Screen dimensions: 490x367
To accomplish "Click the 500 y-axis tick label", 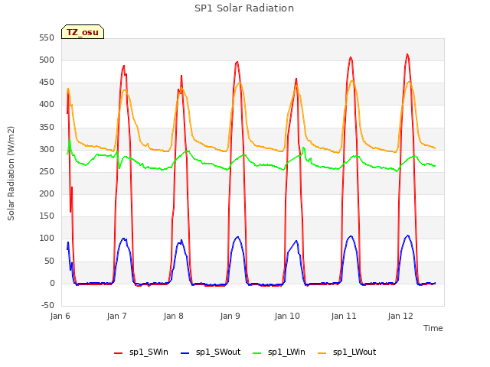I will click(x=47, y=60).
